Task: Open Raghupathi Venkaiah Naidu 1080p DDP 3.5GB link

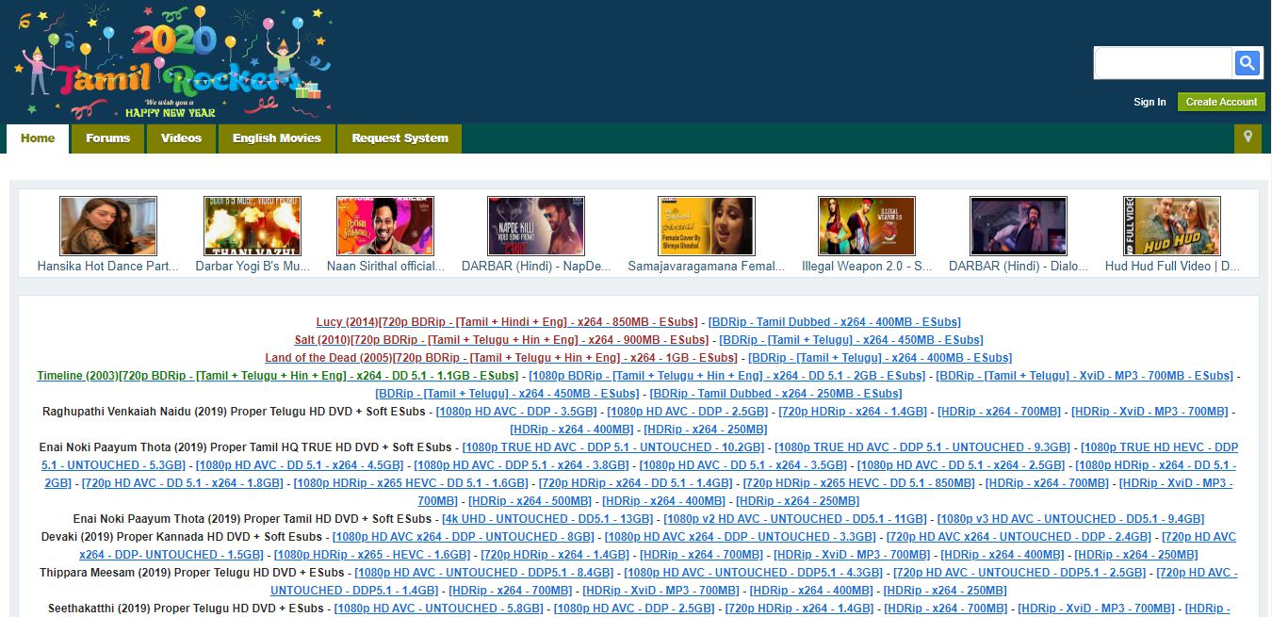Action: click(515, 412)
